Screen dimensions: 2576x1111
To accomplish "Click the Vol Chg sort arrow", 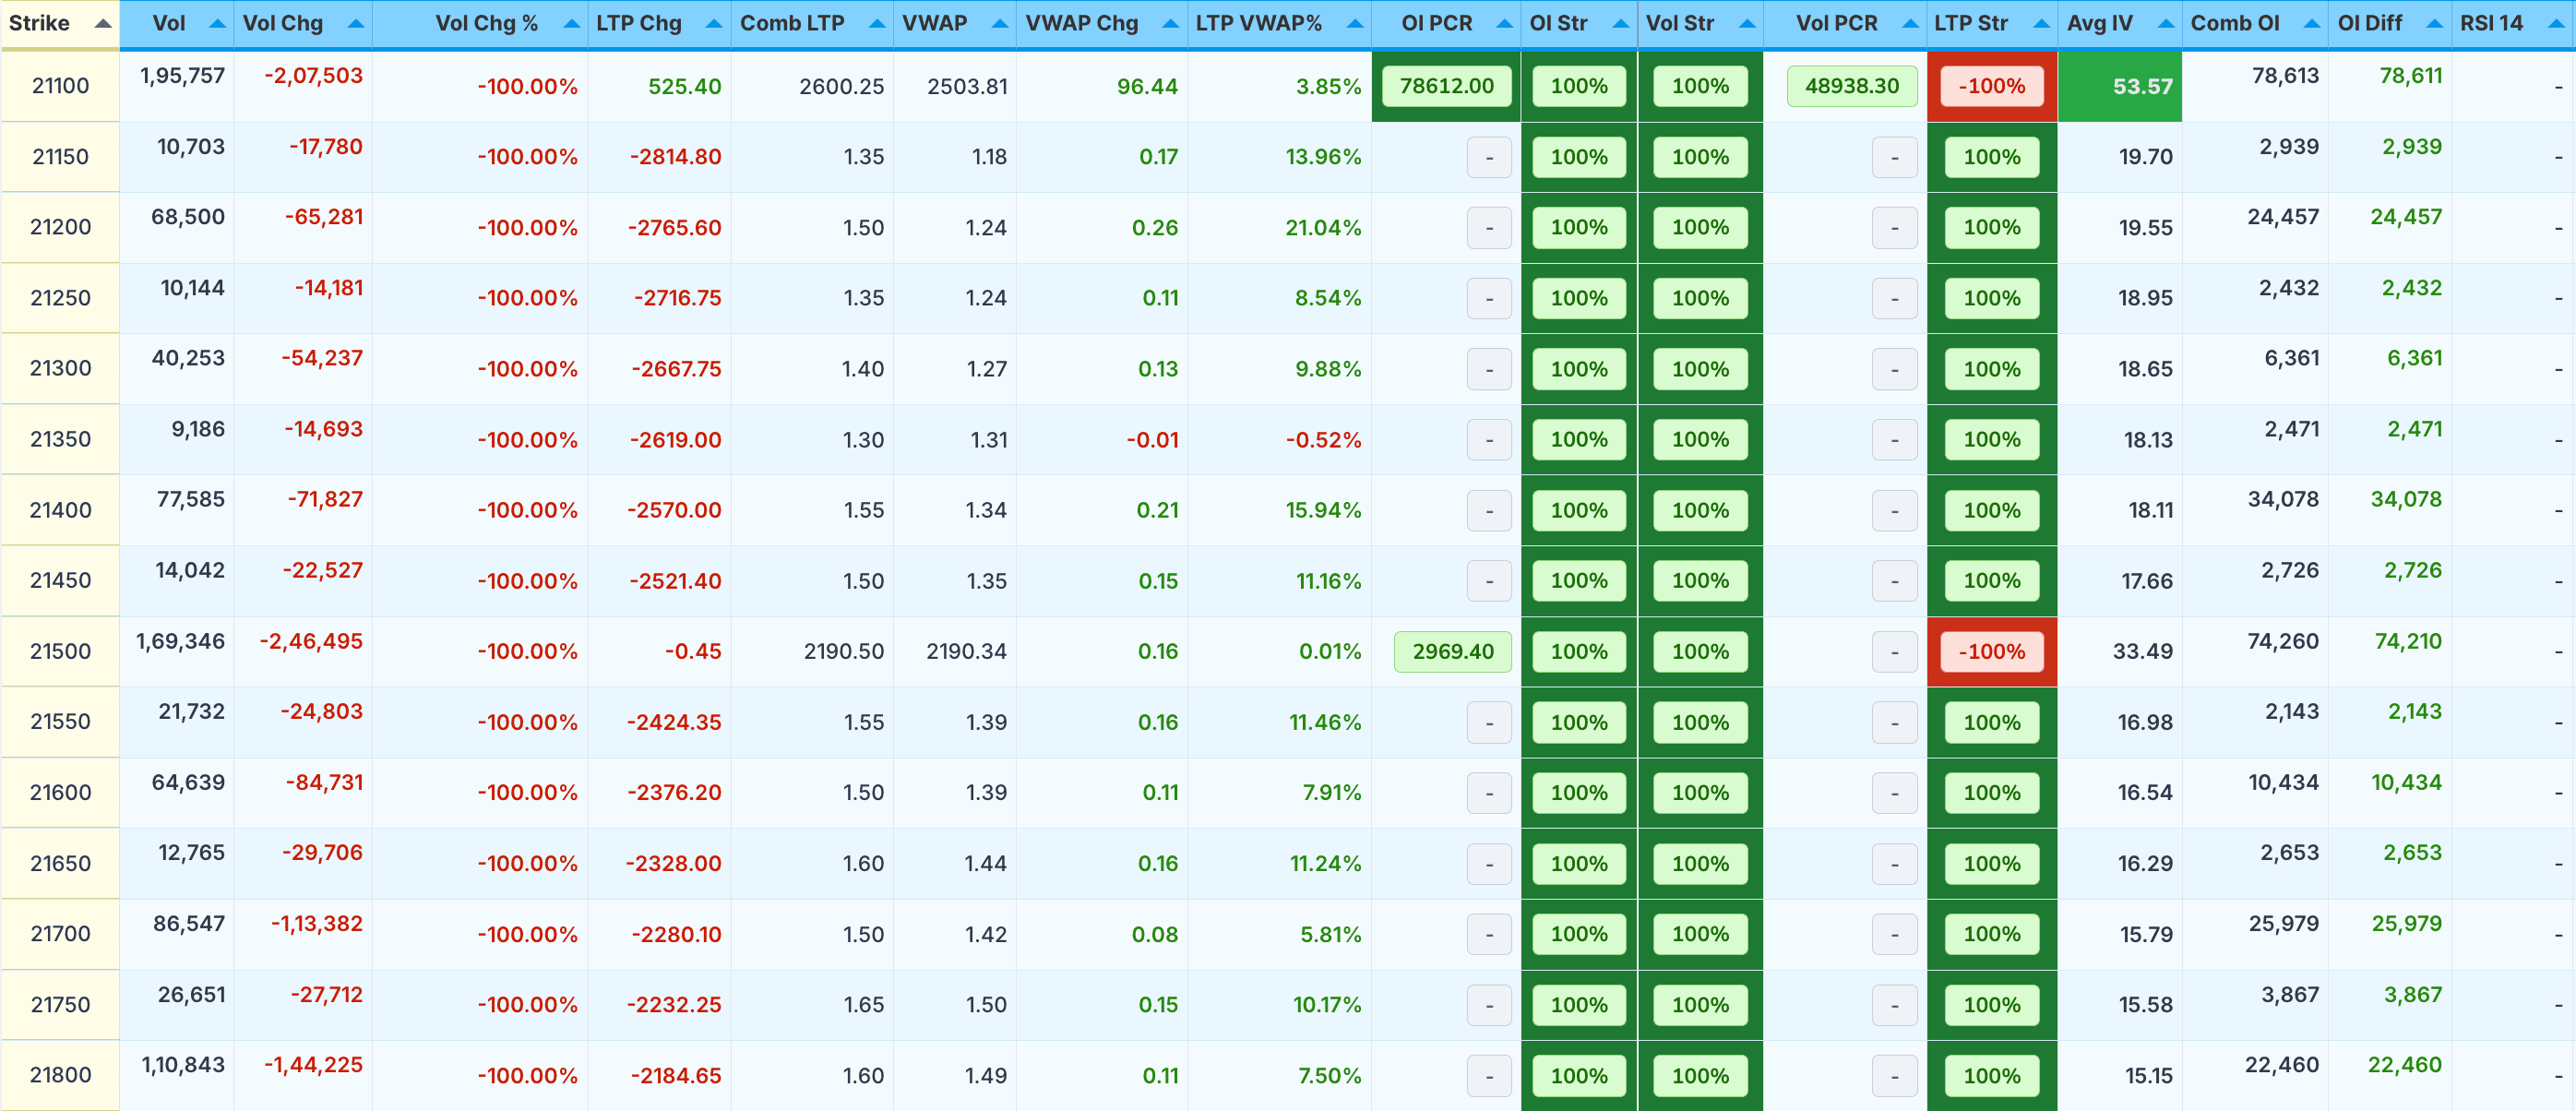I will click(355, 23).
